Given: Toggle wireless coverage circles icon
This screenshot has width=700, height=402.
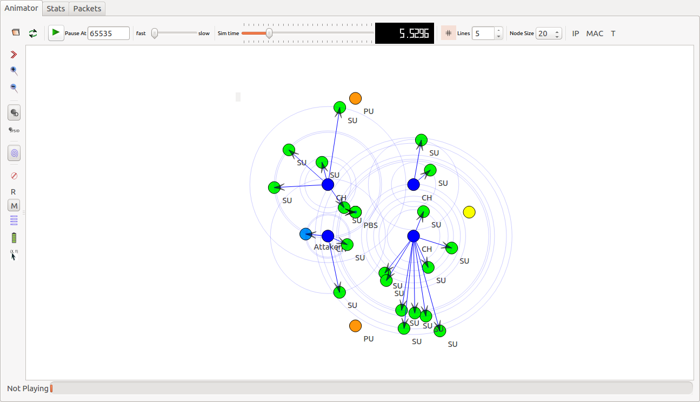Looking at the screenshot, I should pos(14,153).
